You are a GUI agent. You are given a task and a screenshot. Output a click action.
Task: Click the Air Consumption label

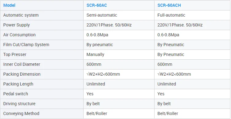(19, 35)
